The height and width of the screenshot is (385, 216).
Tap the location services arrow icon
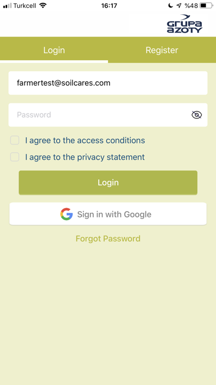179,6
